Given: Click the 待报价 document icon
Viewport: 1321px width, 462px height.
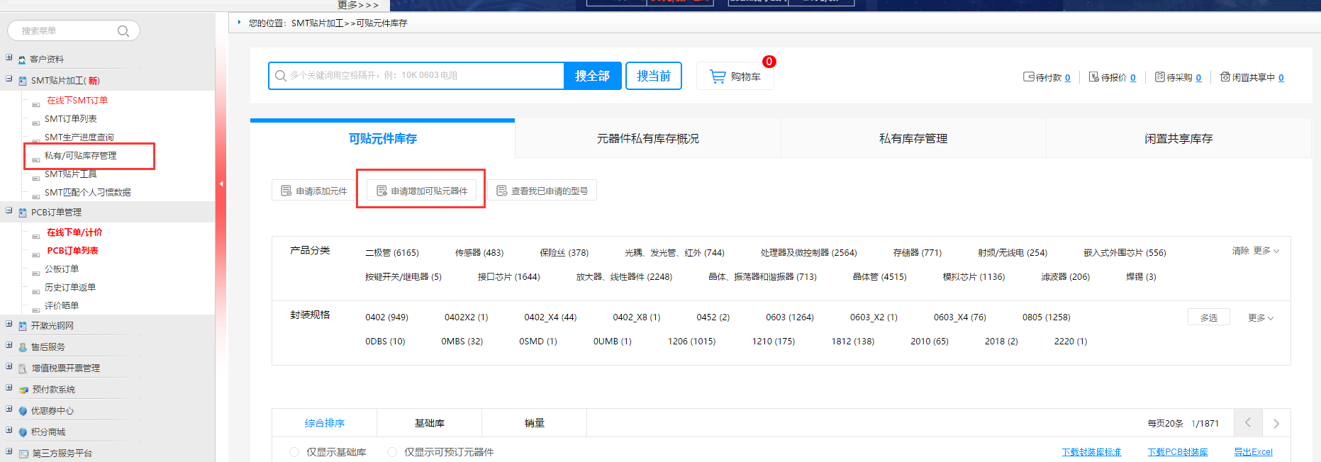Looking at the screenshot, I should [x=1093, y=77].
